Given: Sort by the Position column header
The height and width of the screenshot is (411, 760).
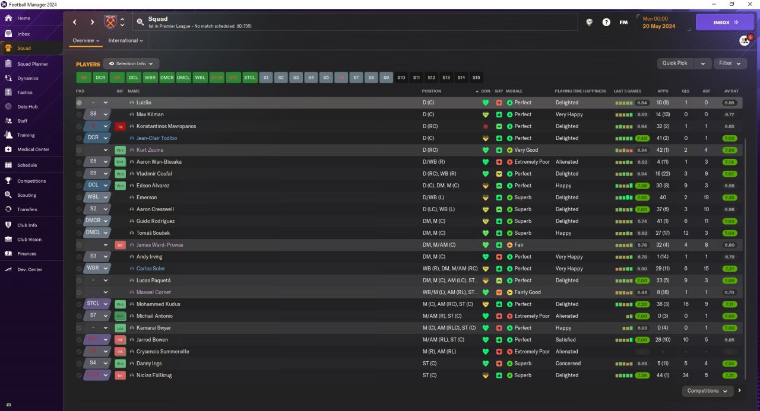Looking at the screenshot, I should point(431,91).
